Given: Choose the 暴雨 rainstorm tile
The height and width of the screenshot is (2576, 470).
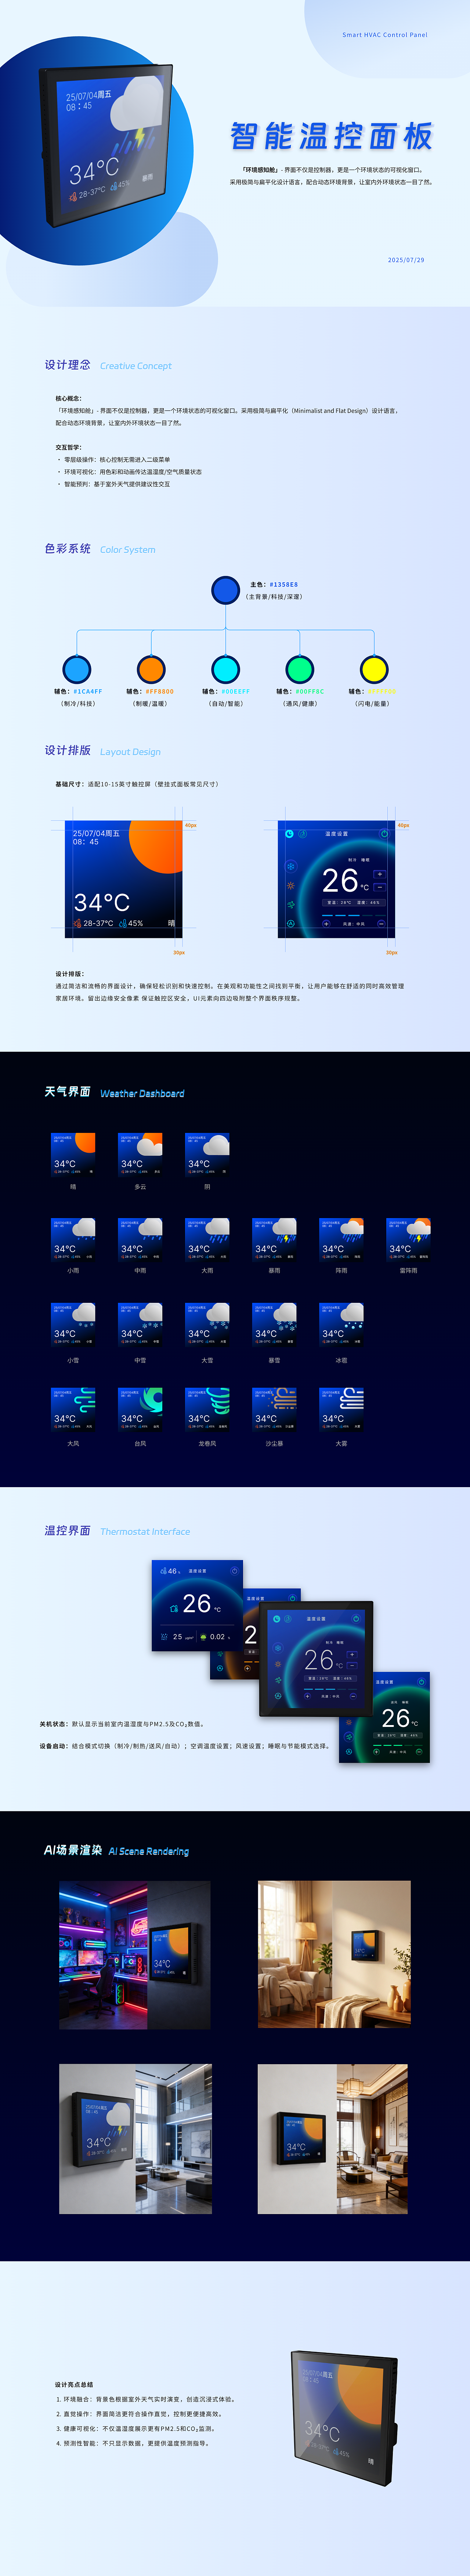Looking at the screenshot, I should (x=274, y=1240).
